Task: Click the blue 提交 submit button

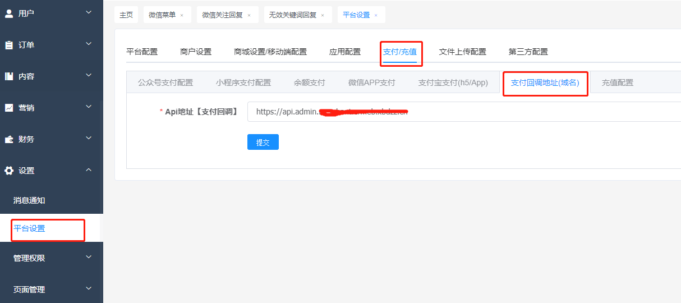Action: click(263, 142)
